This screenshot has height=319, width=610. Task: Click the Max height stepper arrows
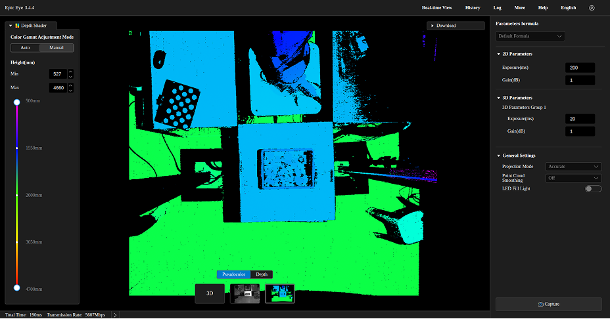pyautogui.click(x=71, y=87)
